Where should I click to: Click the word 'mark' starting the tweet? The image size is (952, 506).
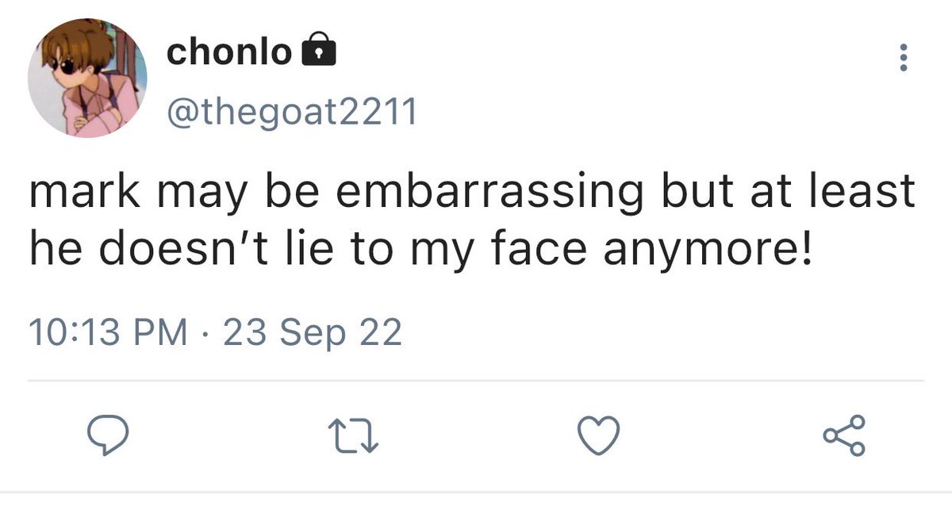coord(74,193)
